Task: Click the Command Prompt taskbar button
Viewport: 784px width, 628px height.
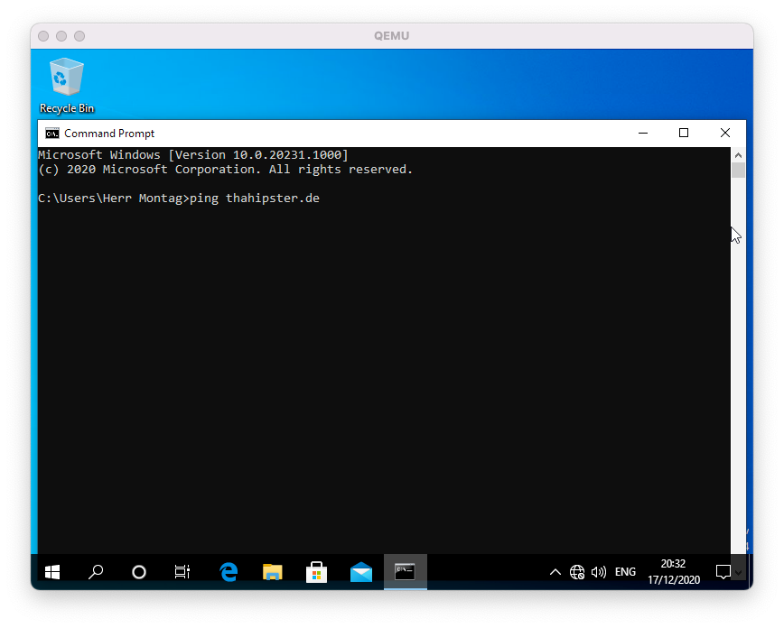Action: click(x=405, y=572)
